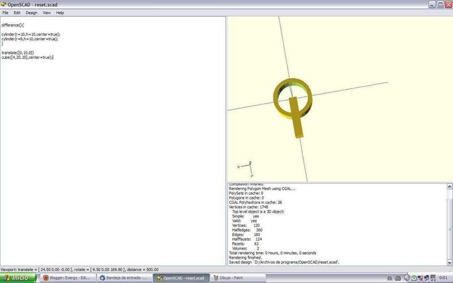
Task: Click the XYZ axis orientation indicator
Action: click(245, 169)
